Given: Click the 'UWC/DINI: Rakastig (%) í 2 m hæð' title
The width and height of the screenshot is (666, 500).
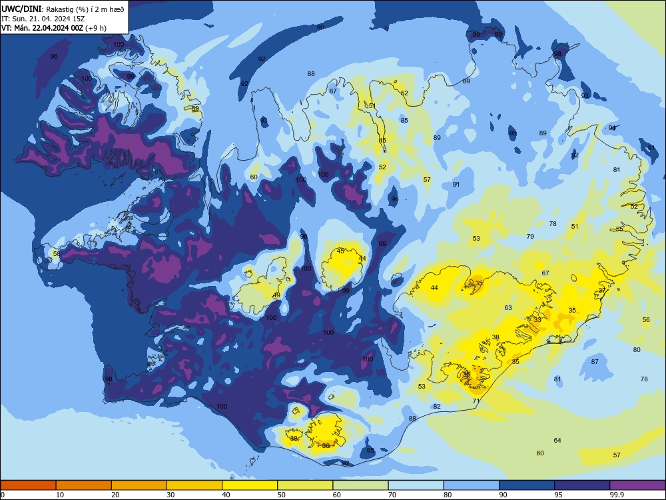Looking at the screenshot, I should pyautogui.click(x=63, y=9).
